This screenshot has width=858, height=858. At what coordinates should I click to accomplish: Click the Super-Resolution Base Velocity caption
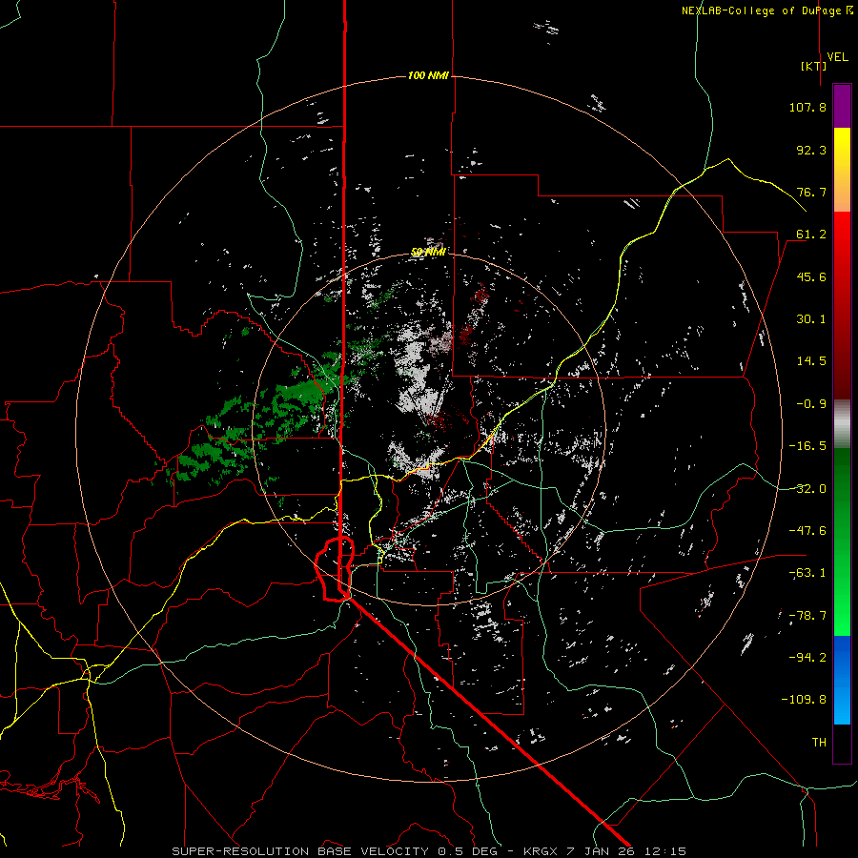click(x=428, y=851)
